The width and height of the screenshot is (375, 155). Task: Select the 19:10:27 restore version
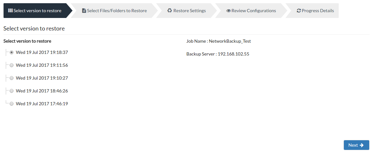[12, 78]
